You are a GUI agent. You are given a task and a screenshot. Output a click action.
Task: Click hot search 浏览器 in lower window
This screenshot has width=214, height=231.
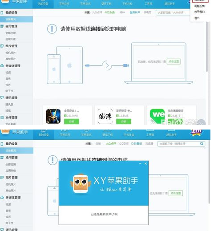click(149, 144)
